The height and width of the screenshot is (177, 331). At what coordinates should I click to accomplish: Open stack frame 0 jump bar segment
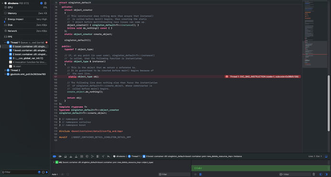(192, 156)
